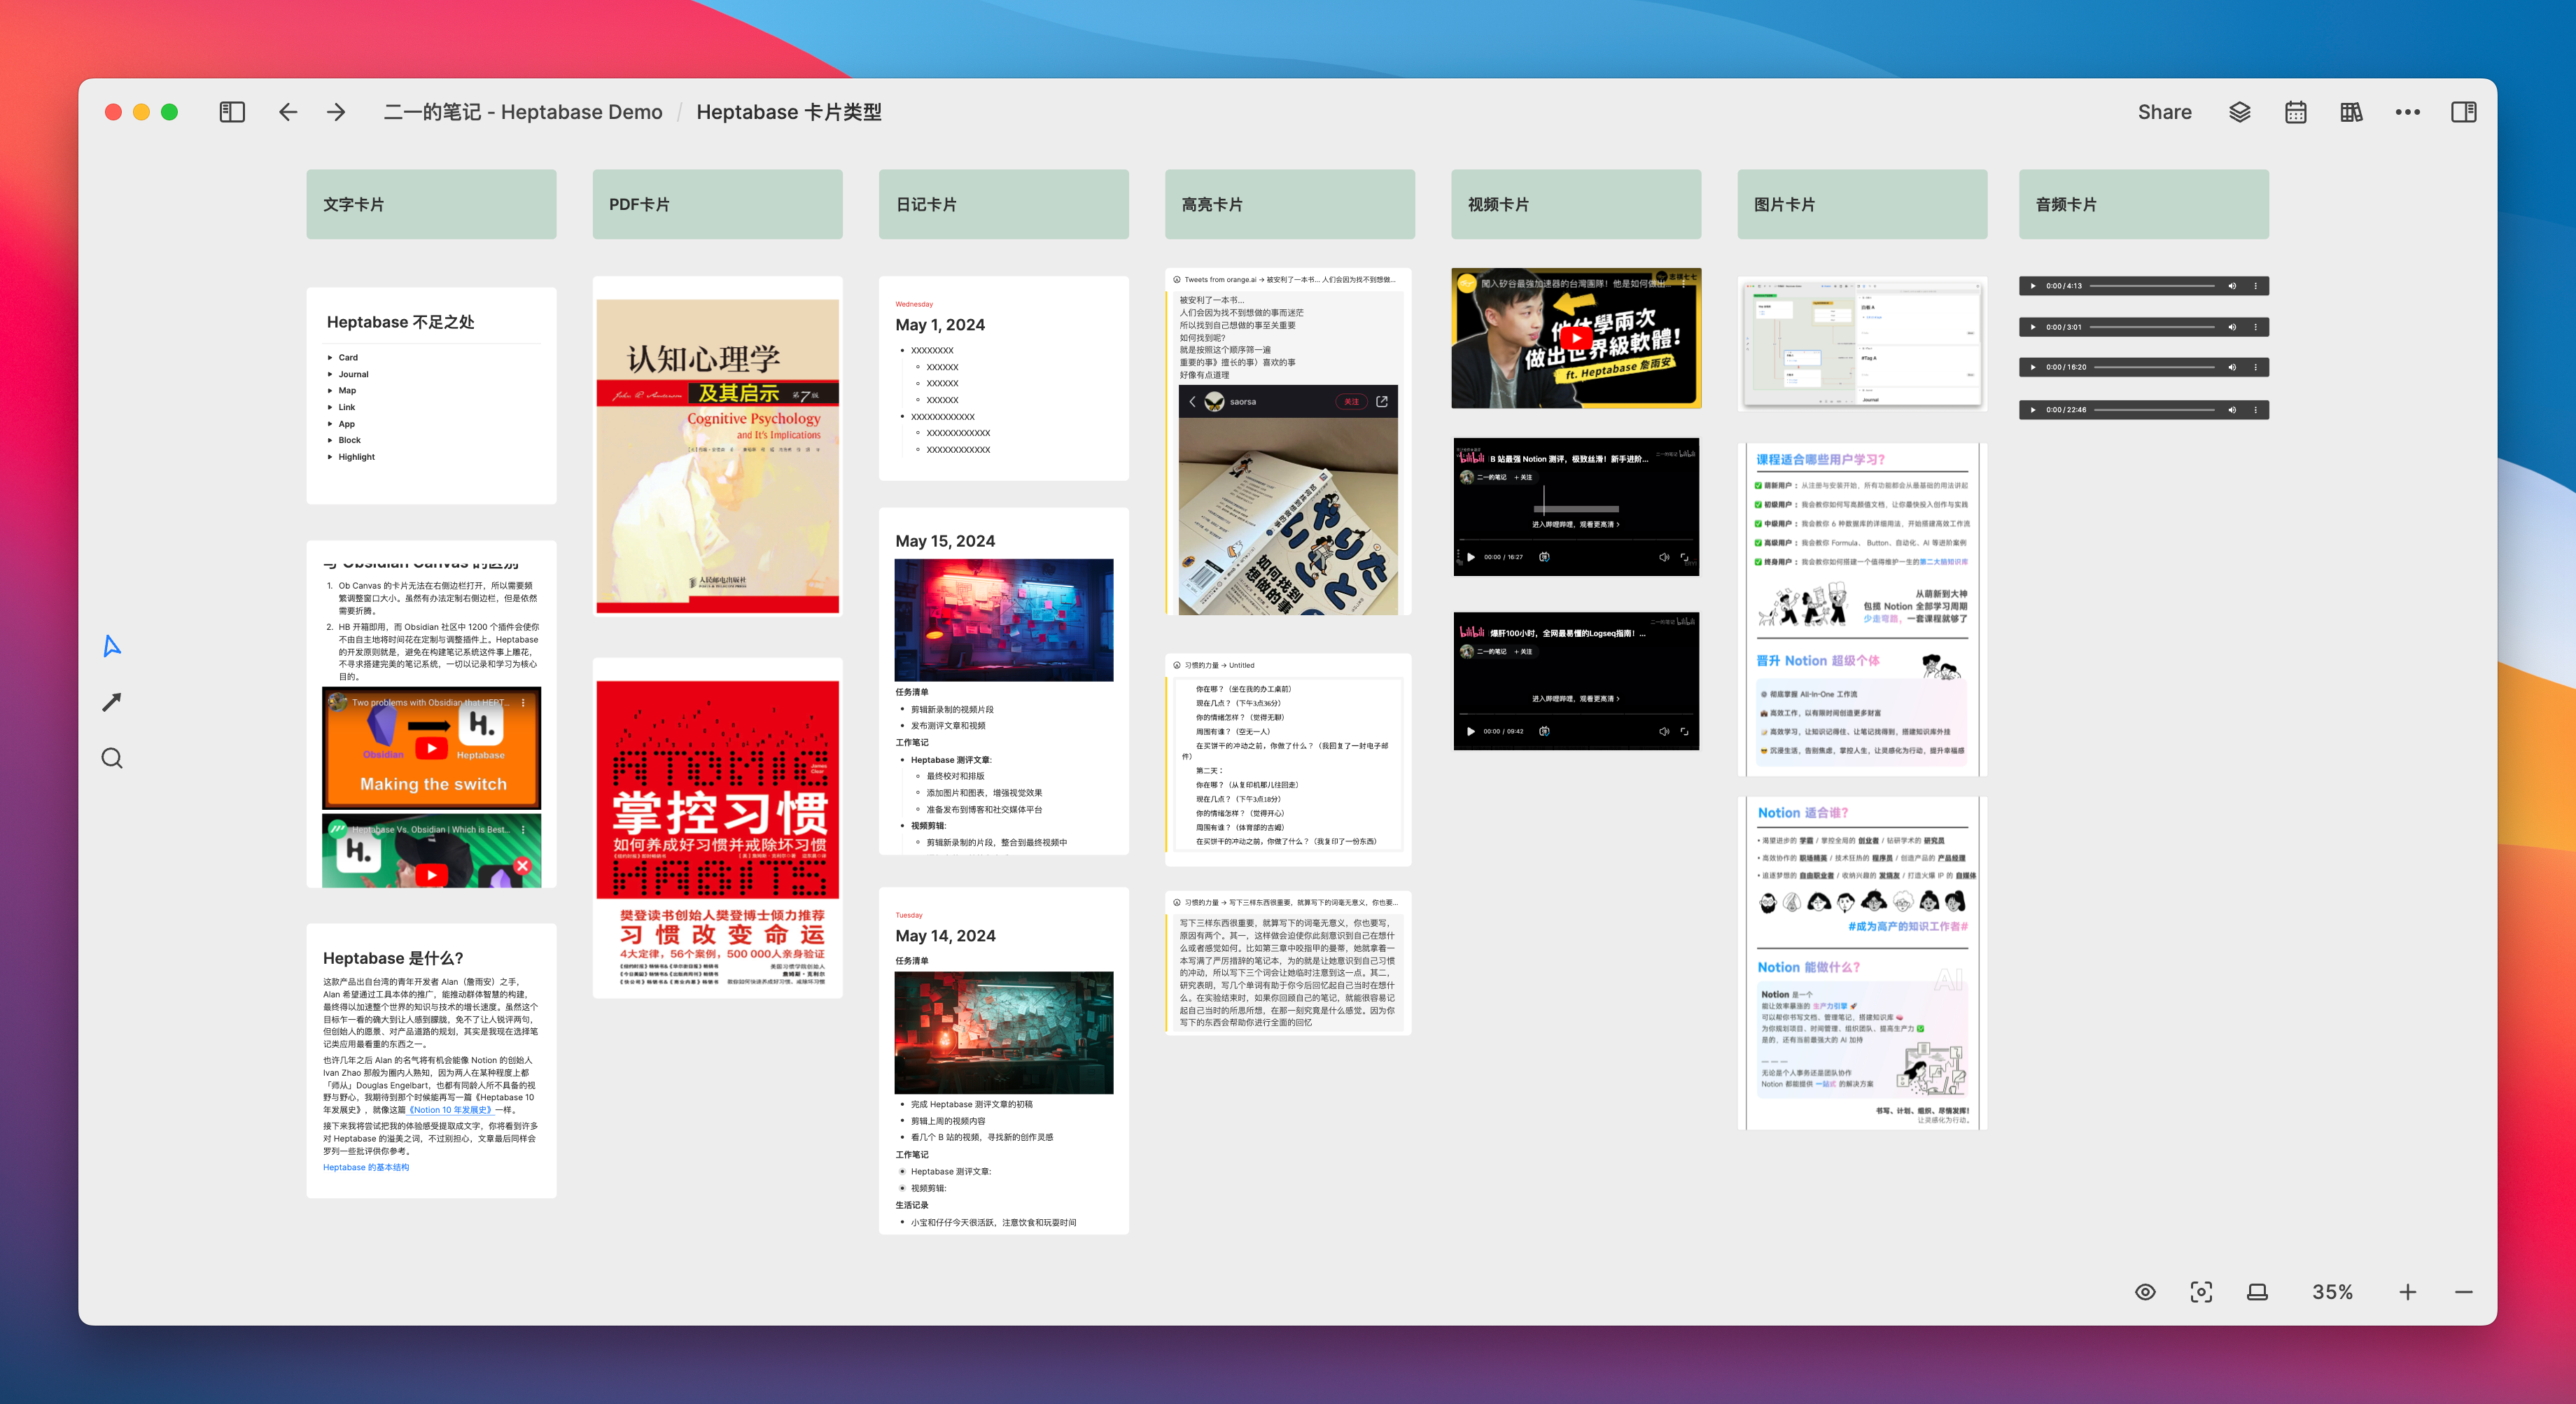The width and height of the screenshot is (2576, 1404).
Task: Play the 'Making the switch' YouTube video
Action: click(x=431, y=748)
